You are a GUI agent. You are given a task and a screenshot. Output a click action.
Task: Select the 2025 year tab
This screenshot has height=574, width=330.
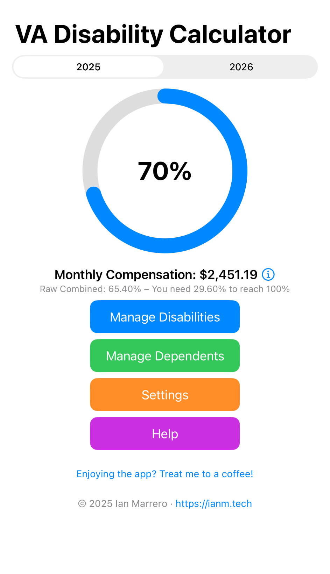pyautogui.click(x=89, y=67)
